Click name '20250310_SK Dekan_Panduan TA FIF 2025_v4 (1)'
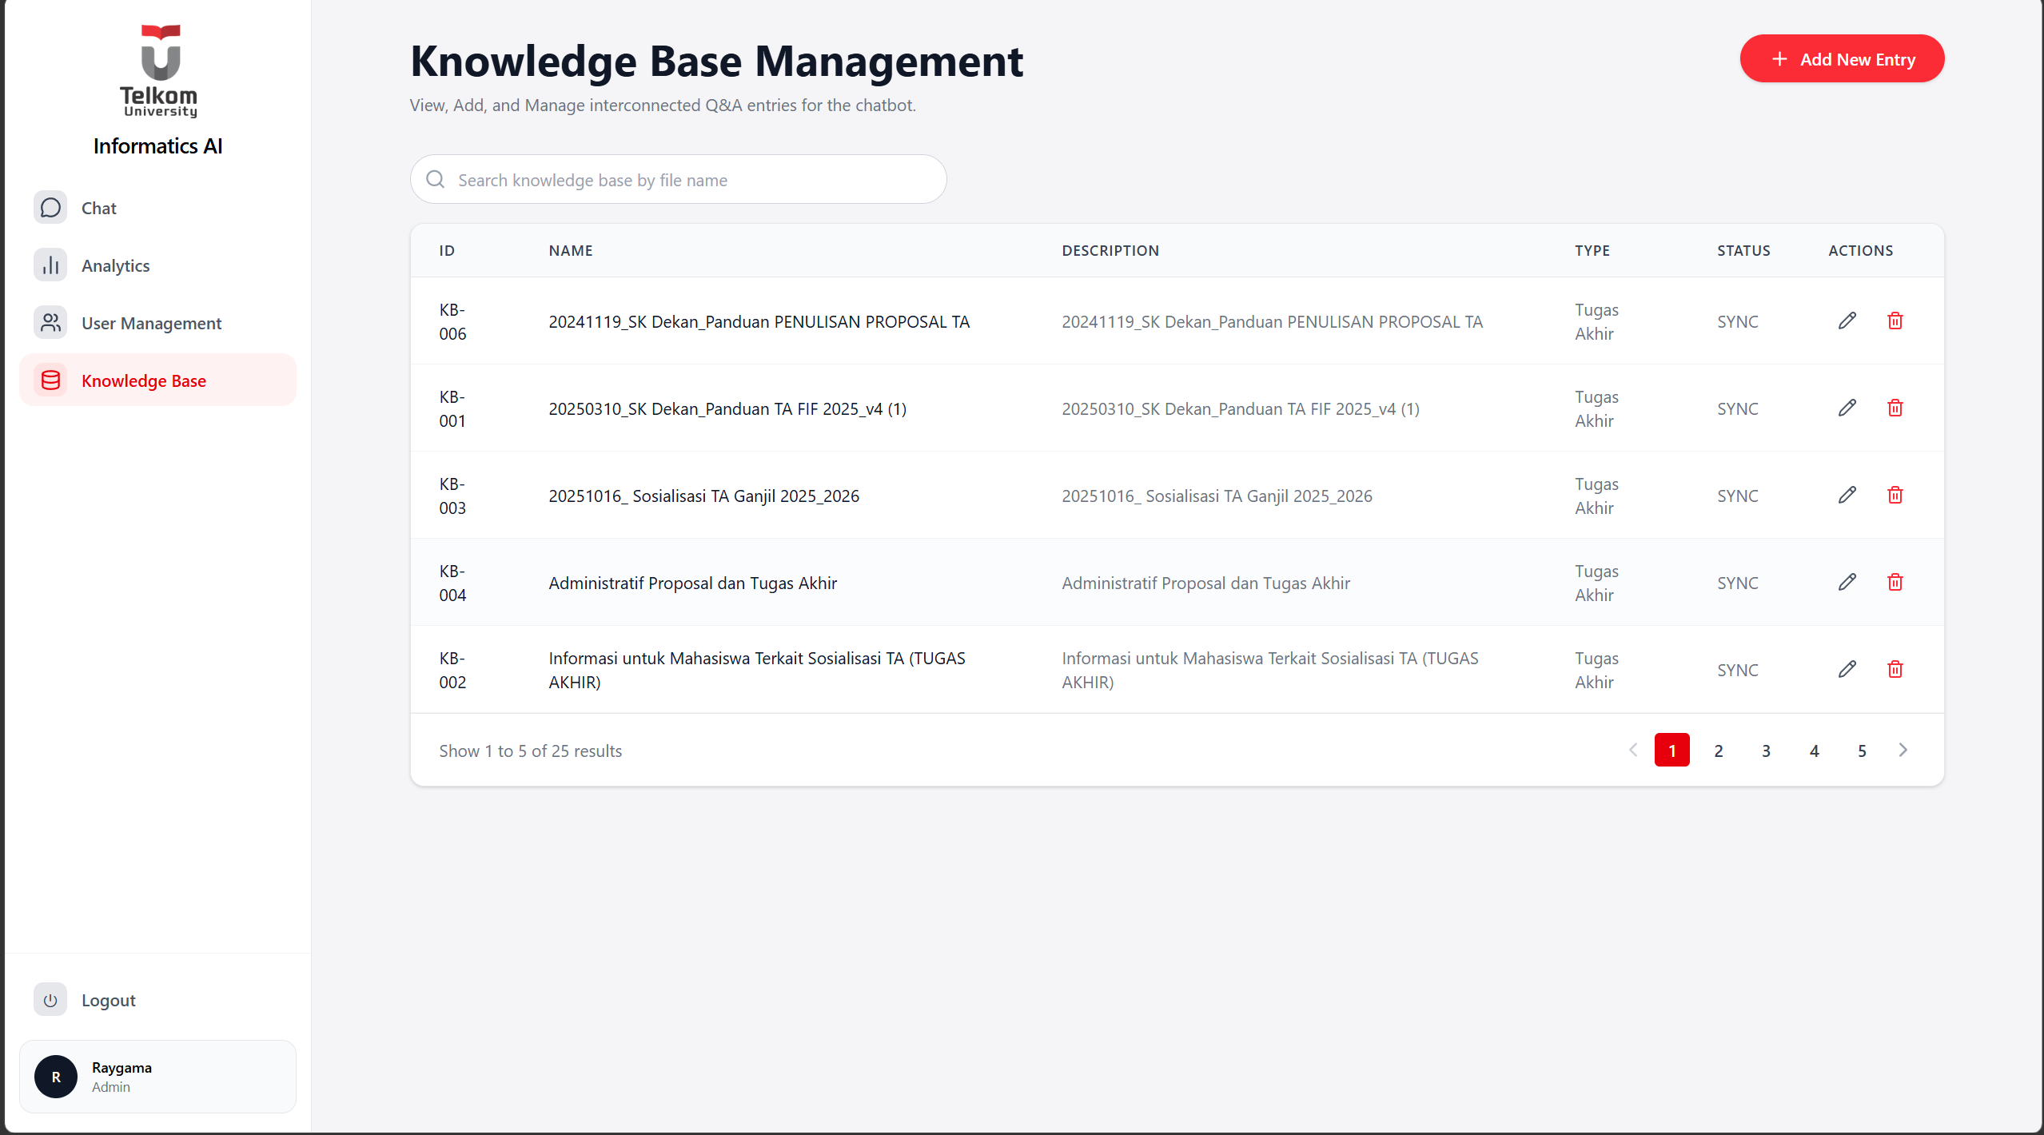The image size is (2044, 1135). [727, 409]
